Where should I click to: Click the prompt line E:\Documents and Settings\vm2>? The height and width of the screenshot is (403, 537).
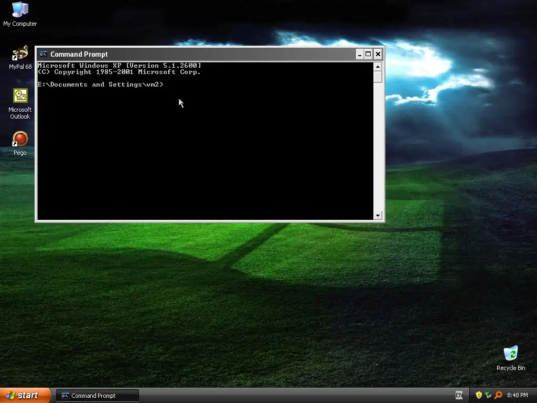coord(100,84)
